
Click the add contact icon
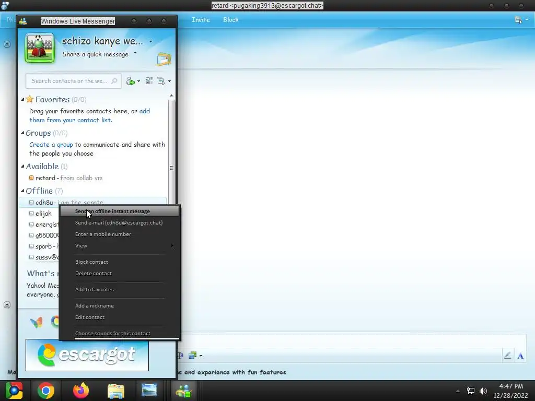tap(130, 81)
